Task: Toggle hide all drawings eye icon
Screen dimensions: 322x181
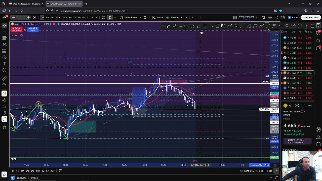Action: coord(4,113)
